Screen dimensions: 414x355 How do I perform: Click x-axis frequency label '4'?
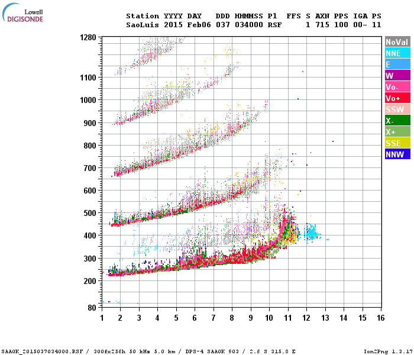157,318
